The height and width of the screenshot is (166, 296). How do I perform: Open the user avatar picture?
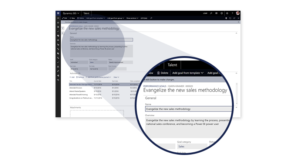(238, 13)
